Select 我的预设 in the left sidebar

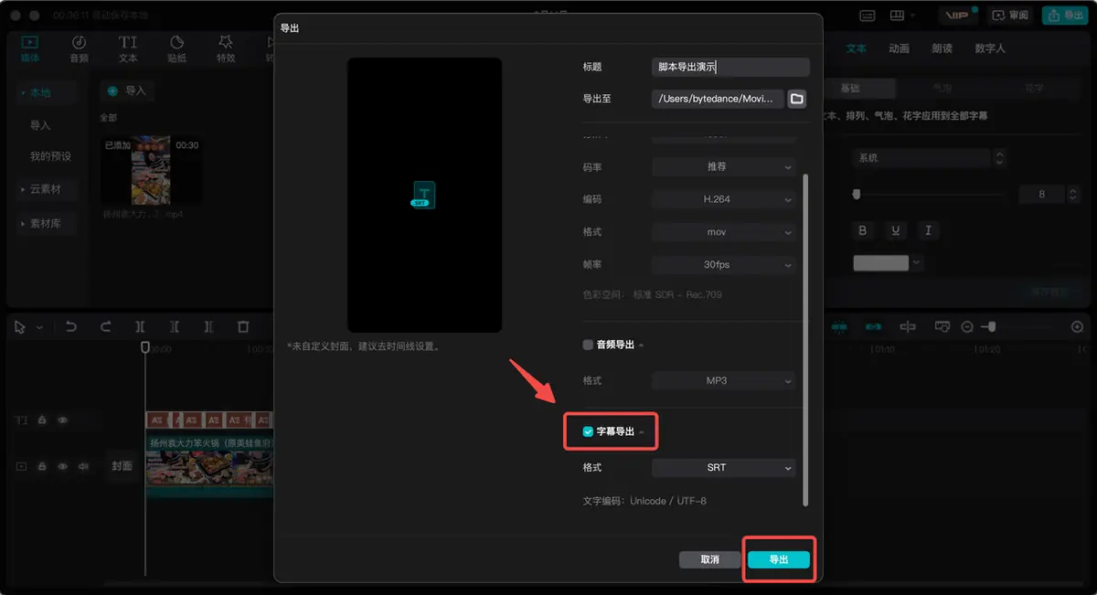50,156
